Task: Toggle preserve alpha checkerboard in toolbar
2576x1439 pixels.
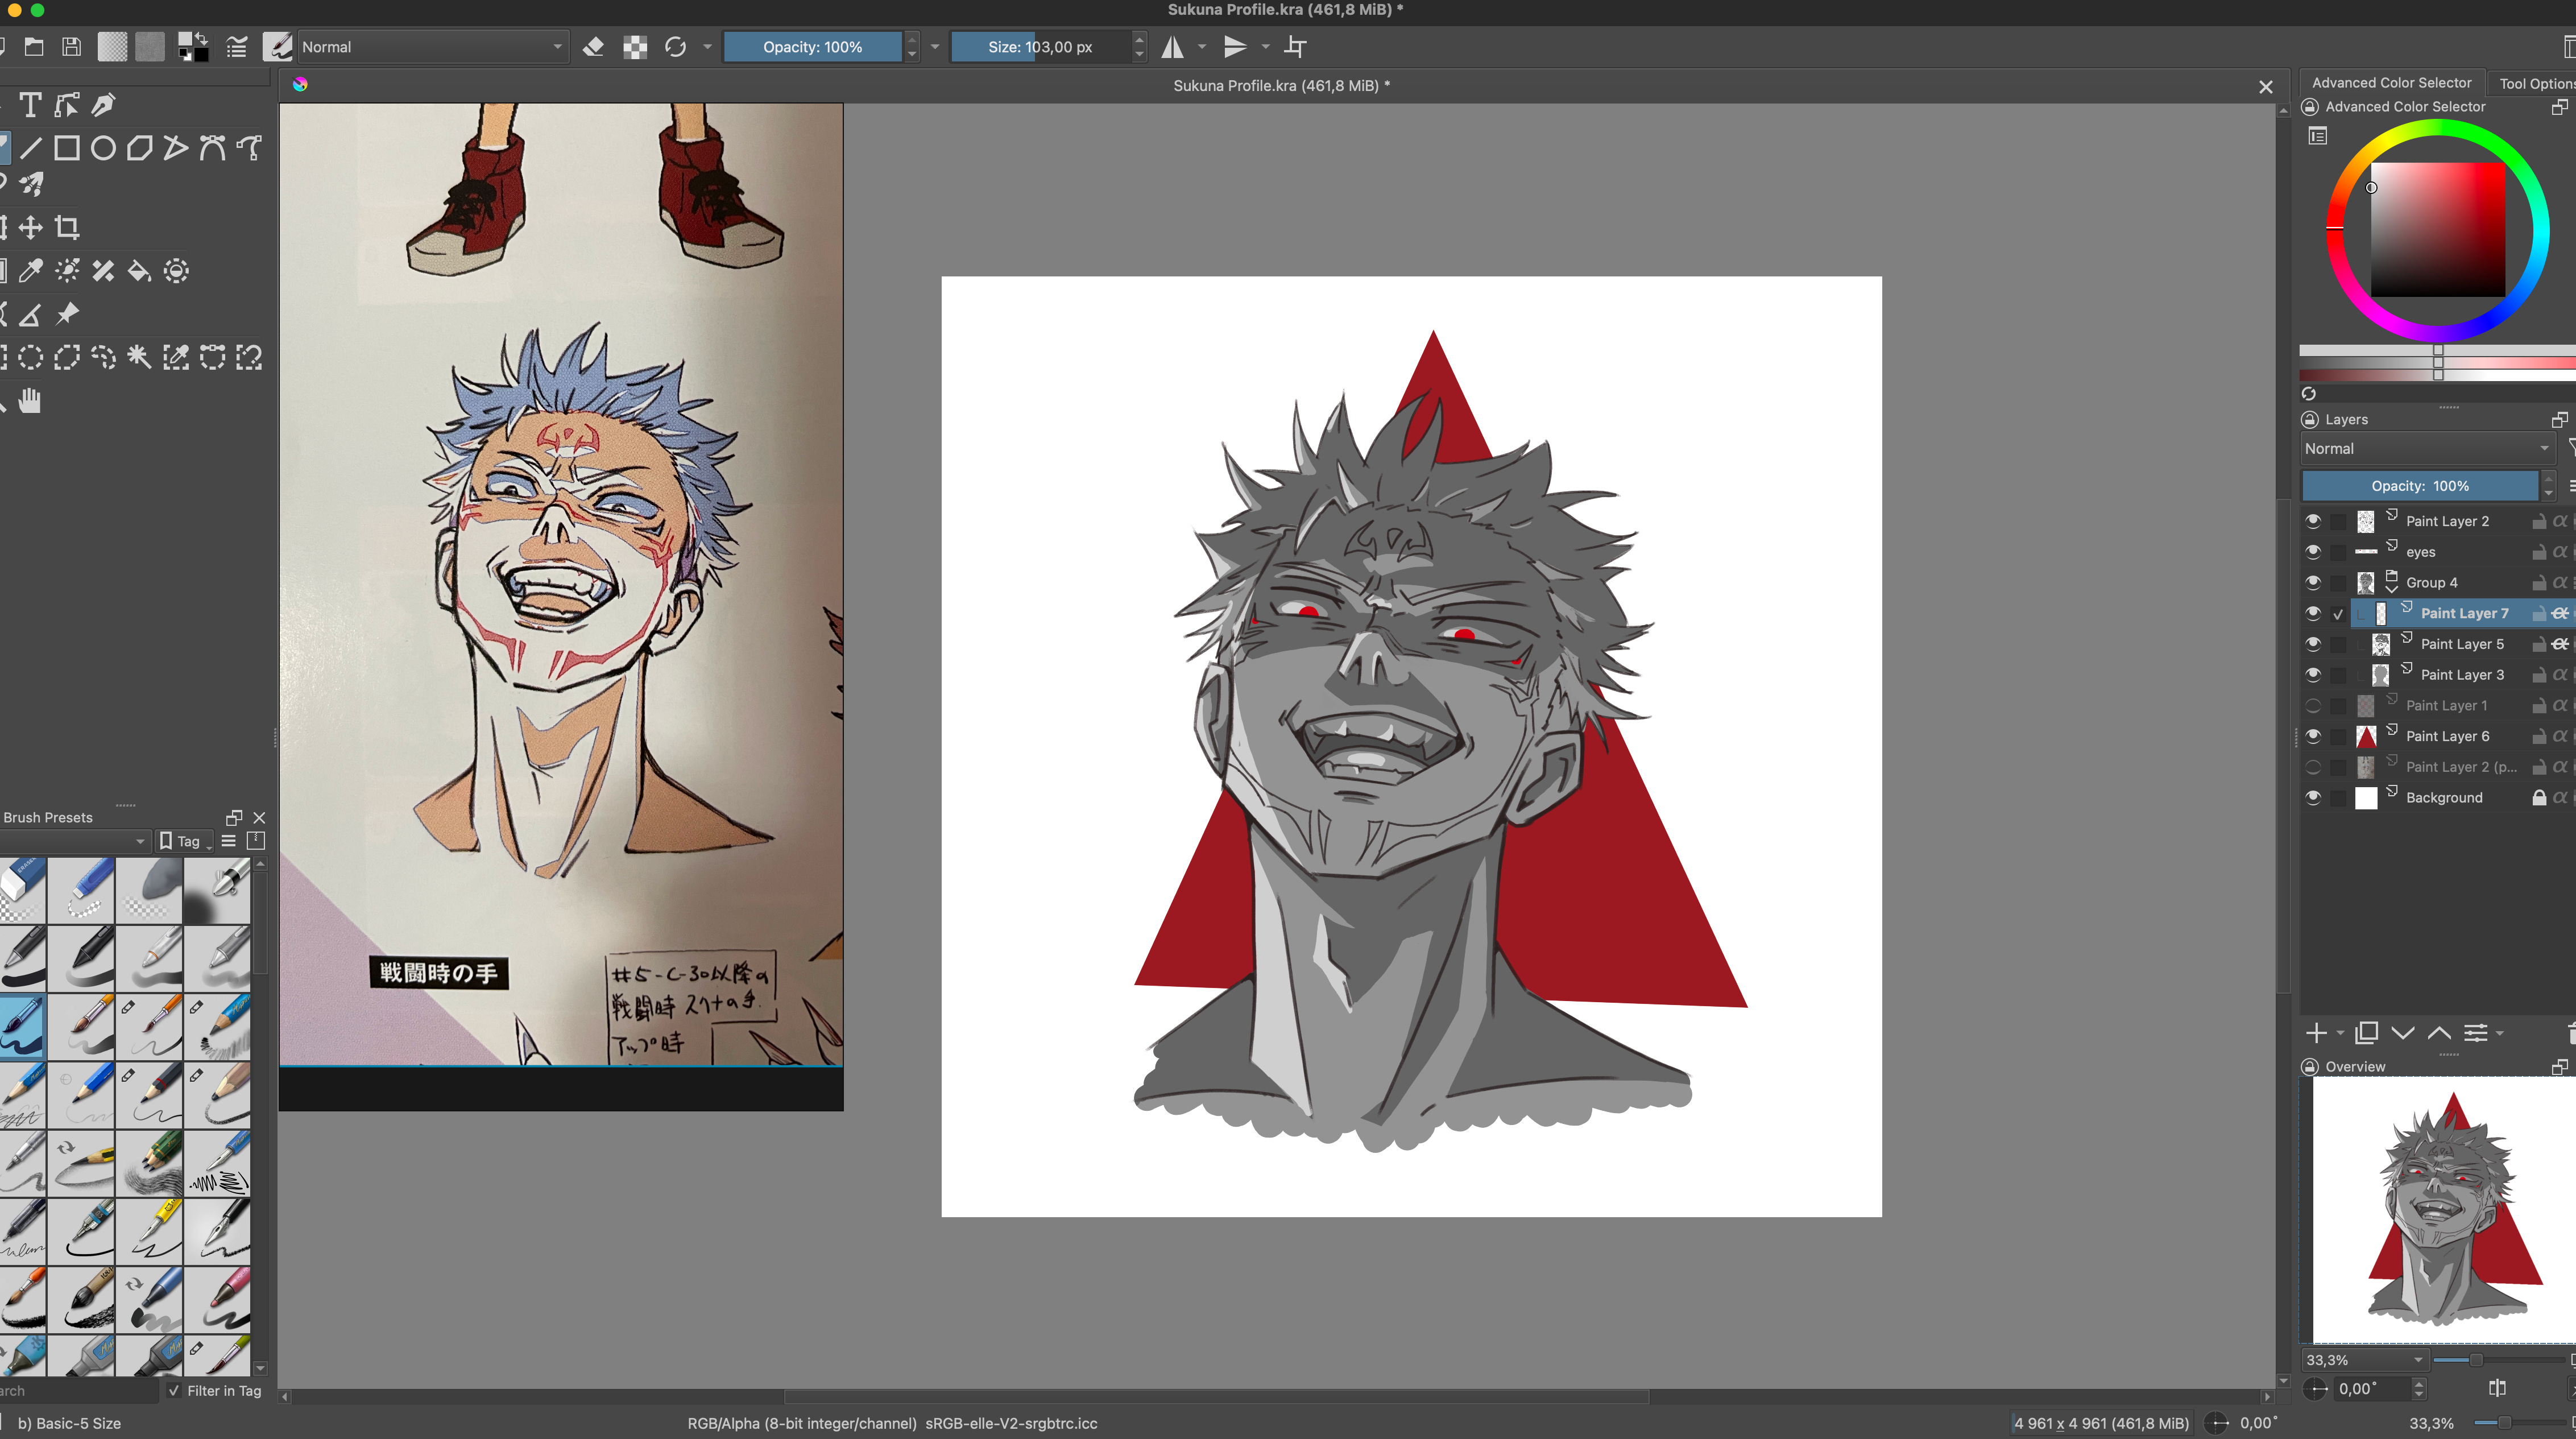Action: [x=635, y=47]
